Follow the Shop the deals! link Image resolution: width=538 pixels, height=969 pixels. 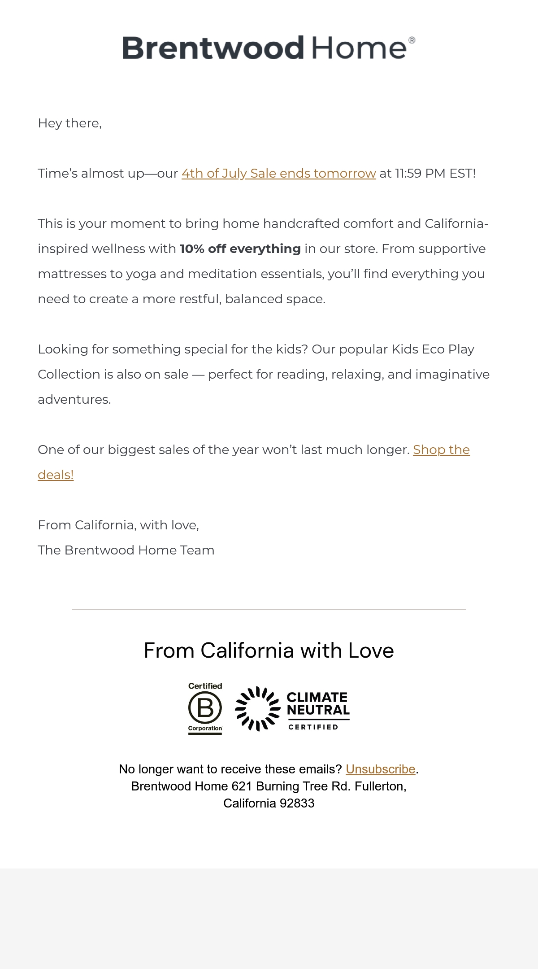tap(254, 462)
